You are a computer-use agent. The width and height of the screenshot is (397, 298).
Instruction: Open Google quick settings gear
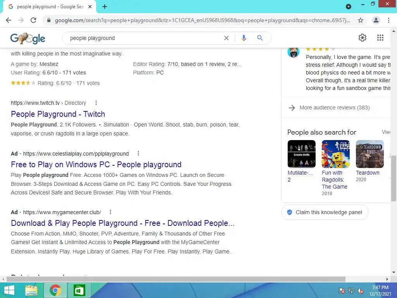click(x=362, y=38)
